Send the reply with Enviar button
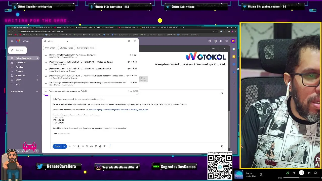 tap(58, 146)
